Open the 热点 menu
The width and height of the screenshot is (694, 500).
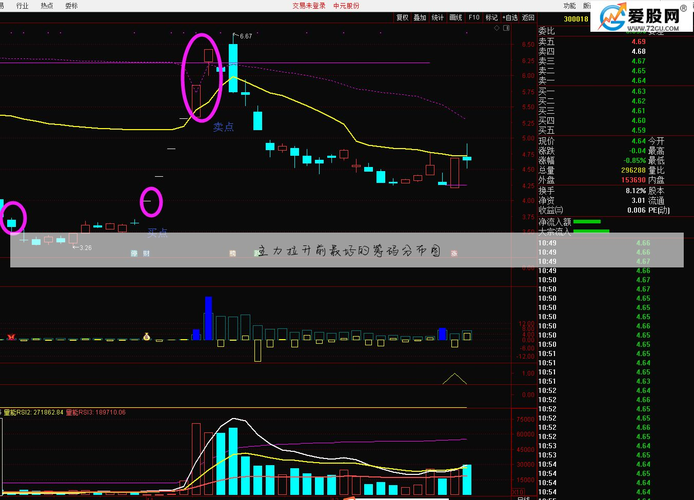[x=47, y=6]
